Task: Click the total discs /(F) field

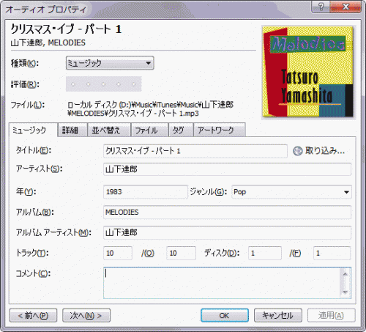Action: (x=332, y=253)
